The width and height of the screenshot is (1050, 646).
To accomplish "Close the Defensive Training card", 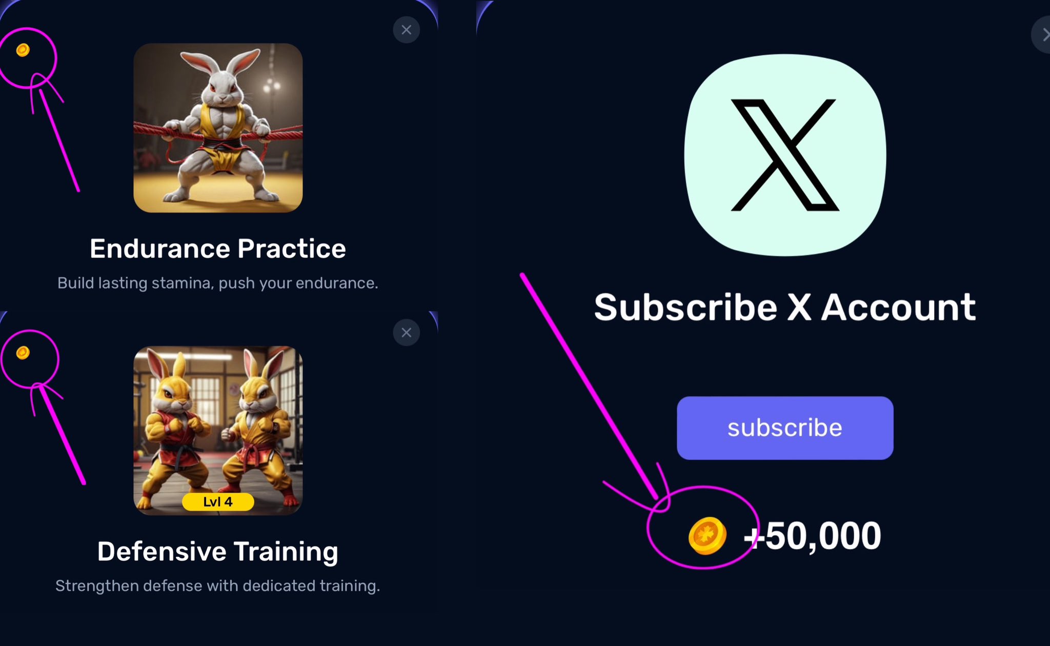I will click(x=407, y=333).
